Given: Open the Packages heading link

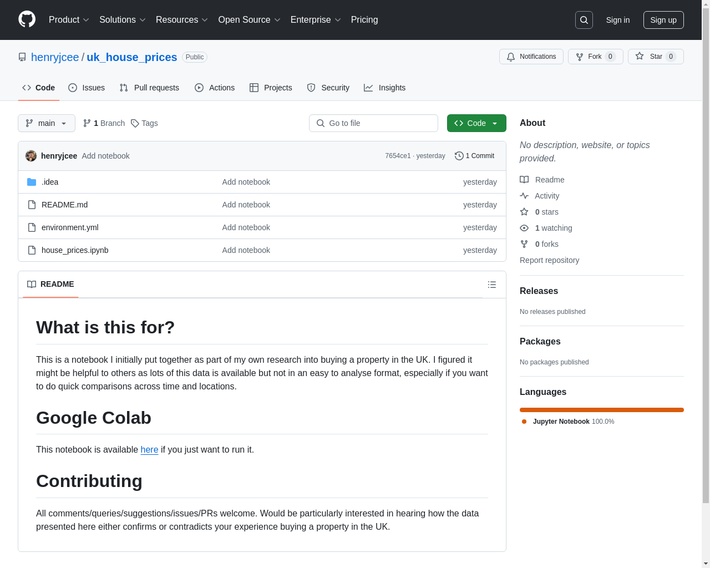Looking at the screenshot, I should coord(540,341).
